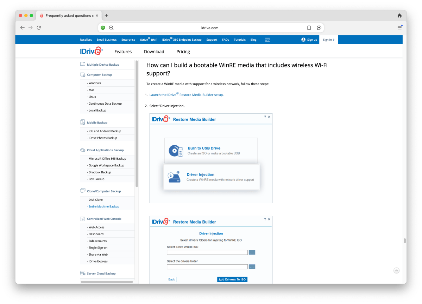Open the Blog menu item

(253, 40)
